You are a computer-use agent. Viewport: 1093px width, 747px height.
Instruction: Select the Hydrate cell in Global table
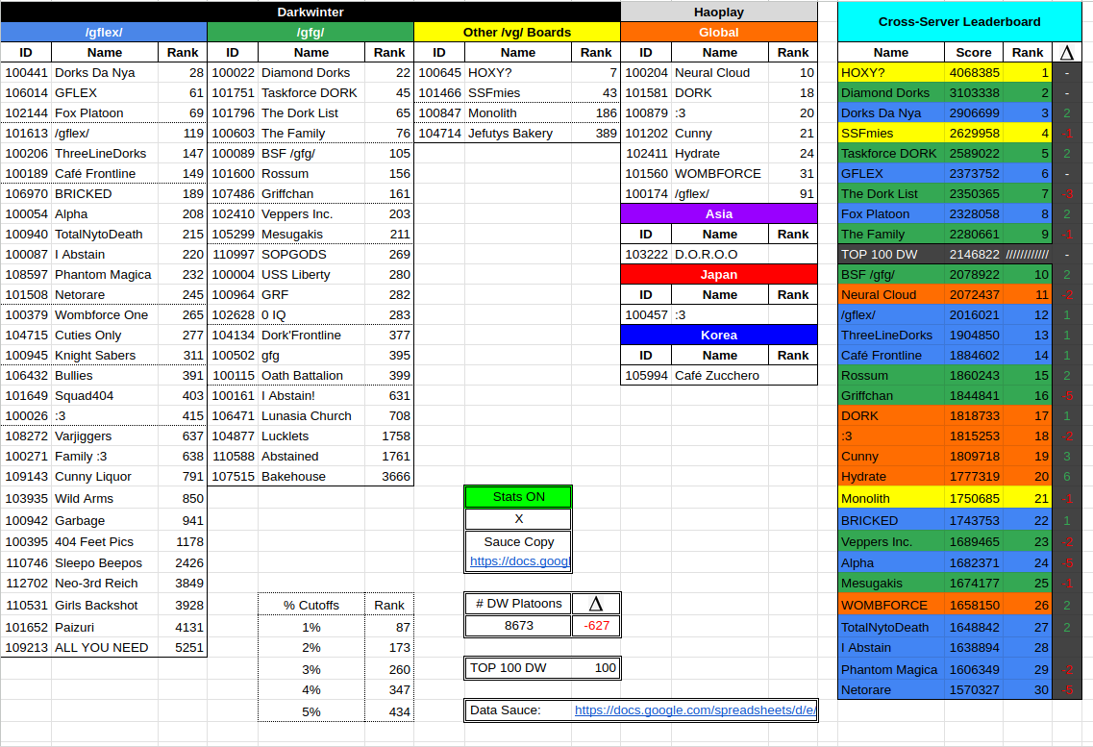point(720,153)
